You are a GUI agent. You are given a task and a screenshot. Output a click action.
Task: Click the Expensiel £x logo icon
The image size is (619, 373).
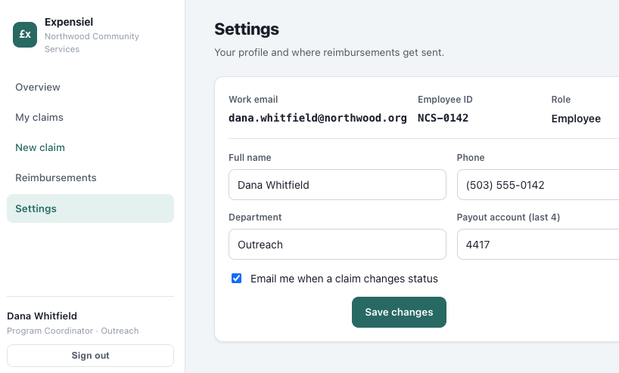pos(25,35)
